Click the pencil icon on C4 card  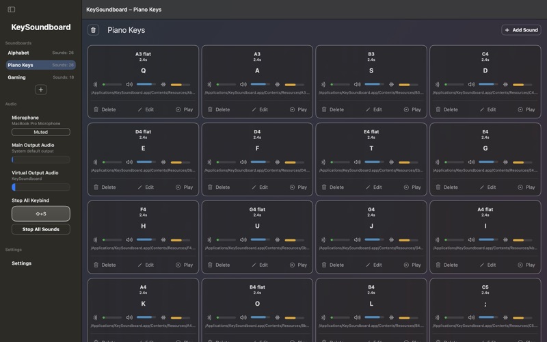tap(482, 109)
